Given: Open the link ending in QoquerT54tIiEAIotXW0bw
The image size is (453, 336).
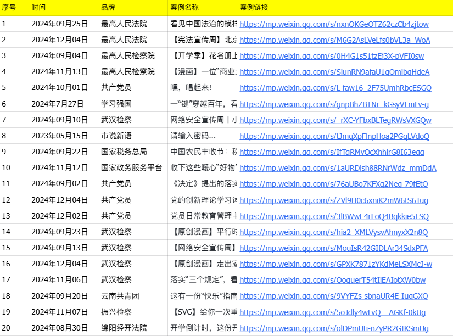Looking at the screenshot, I should (333, 279).
